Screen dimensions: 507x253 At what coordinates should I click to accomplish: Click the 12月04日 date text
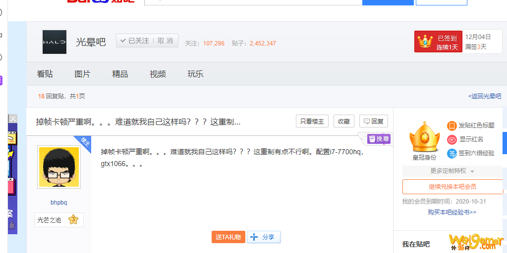point(478,37)
